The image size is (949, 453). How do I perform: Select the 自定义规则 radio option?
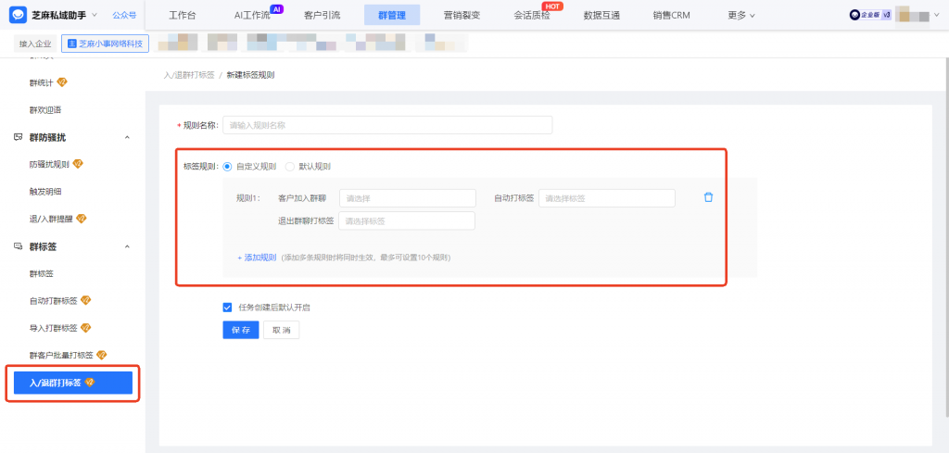pyautogui.click(x=228, y=167)
